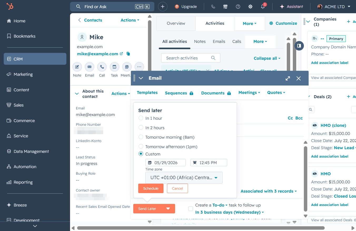Click the Find or Ask search bar
Screen dimensions: 356x231
pyautogui.click(x=112, y=7)
